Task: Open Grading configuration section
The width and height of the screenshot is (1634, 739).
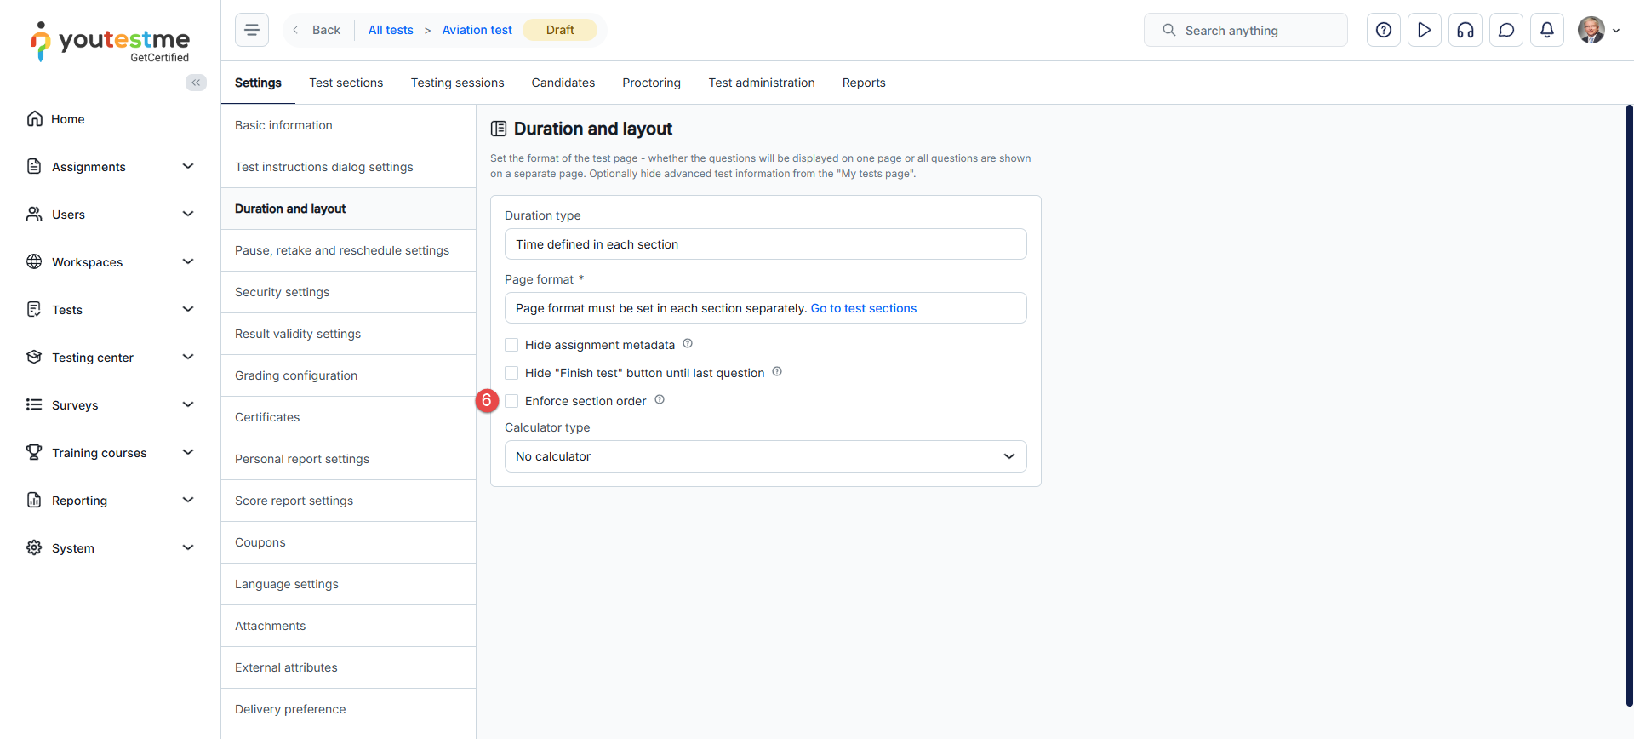Action: 348,375
